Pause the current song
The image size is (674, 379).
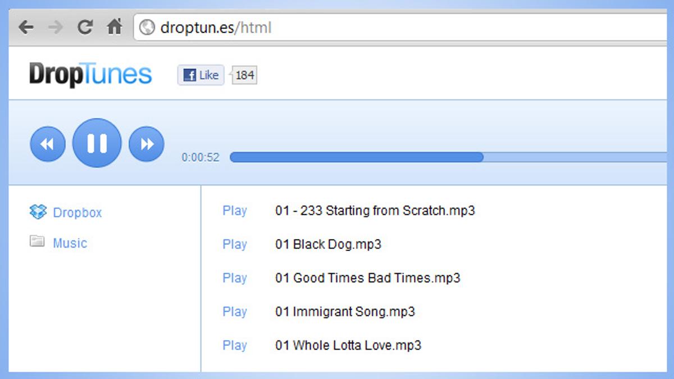[x=97, y=143]
